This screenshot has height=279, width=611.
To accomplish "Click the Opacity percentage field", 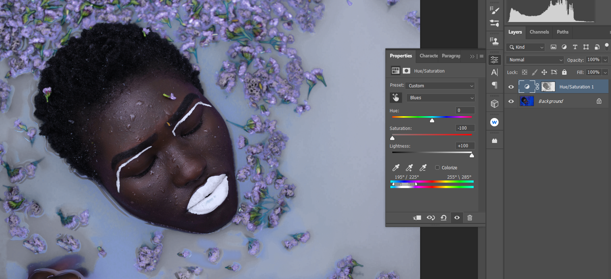I will point(594,60).
